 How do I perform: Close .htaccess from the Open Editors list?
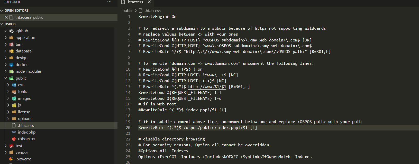[6, 17]
